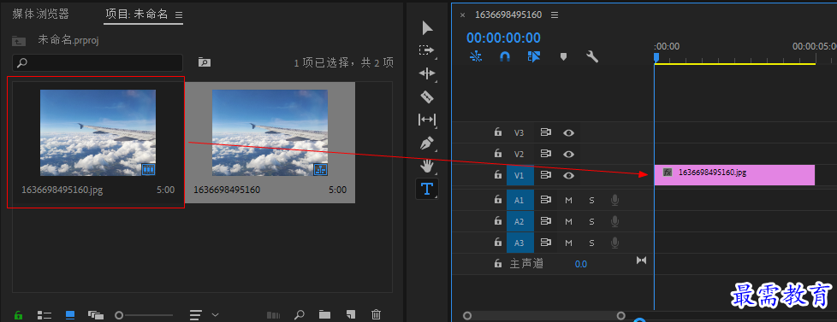Solo audio track A1
This screenshot has width=837, height=322.
coord(591,201)
